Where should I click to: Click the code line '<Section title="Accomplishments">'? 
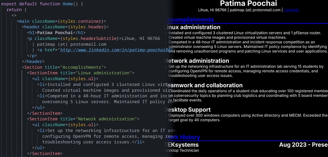tap(64, 67)
